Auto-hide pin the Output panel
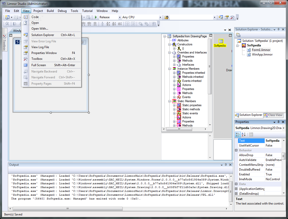The height and width of the screenshot is (219, 288). (x=226, y=165)
